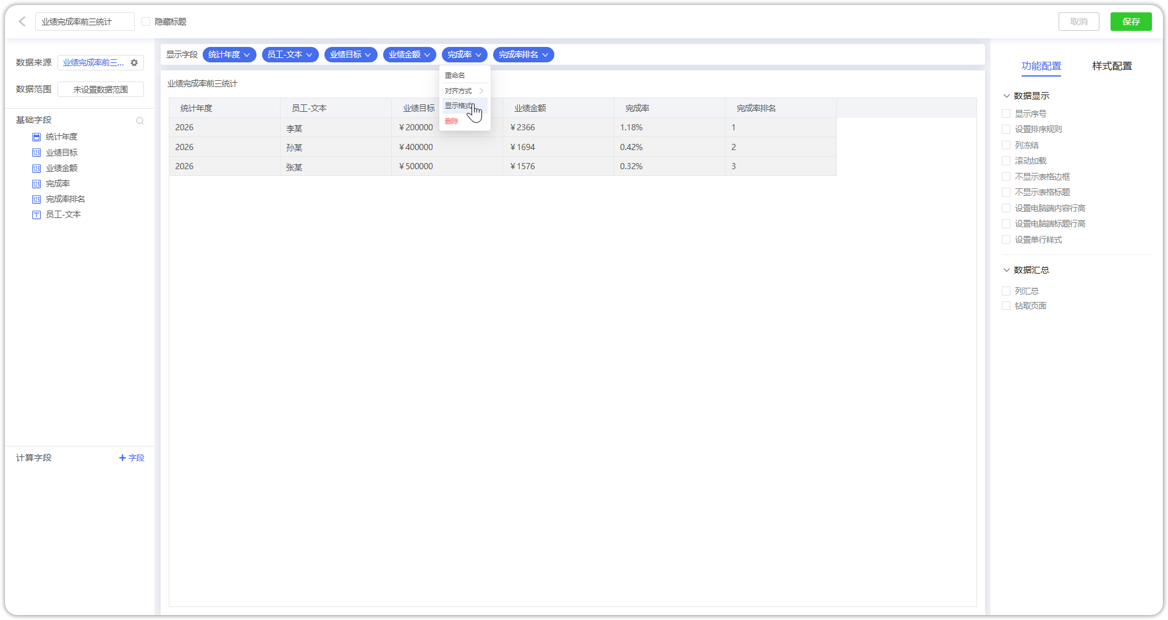Viewport: 1168px width, 620px height.
Task: Click the back arrow icon
Action: pyautogui.click(x=22, y=22)
